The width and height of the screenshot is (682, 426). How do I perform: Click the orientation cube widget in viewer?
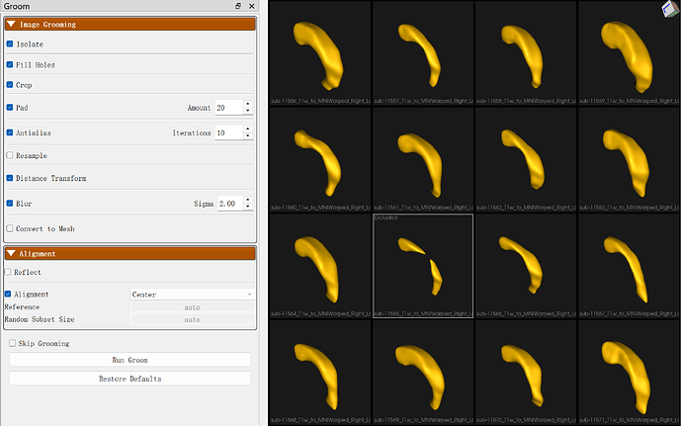tap(670, 9)
